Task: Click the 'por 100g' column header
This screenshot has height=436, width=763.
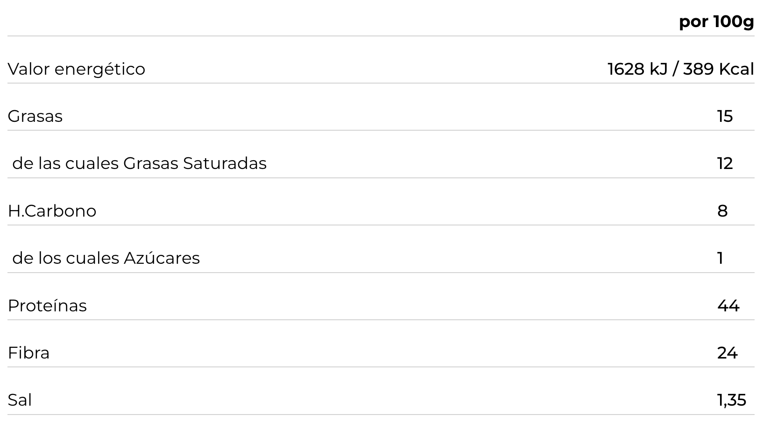Action: pyautogui.click(x=716, y=21)
